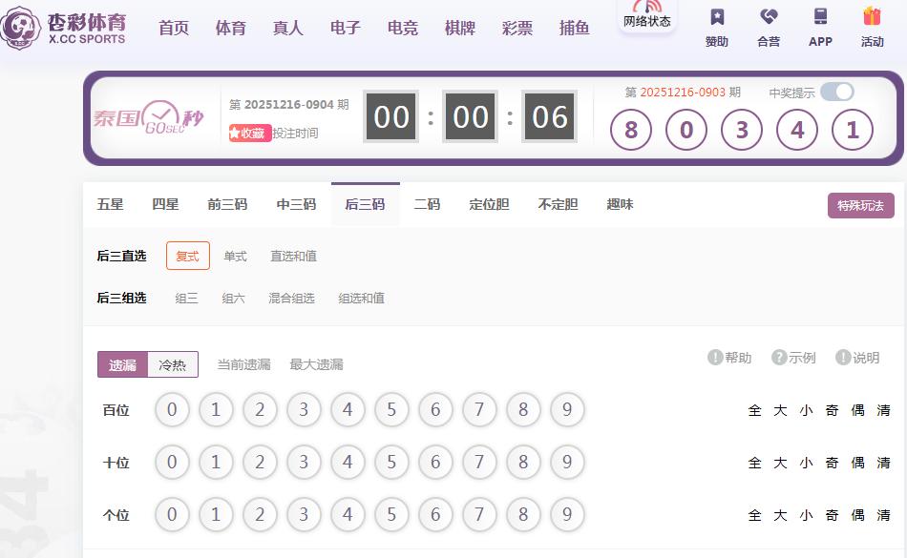
Task: Select the 组六 play type
Action: click(x=233, y=298)
